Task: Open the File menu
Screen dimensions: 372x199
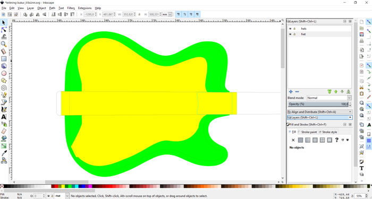Action: [x=4, y=8]
